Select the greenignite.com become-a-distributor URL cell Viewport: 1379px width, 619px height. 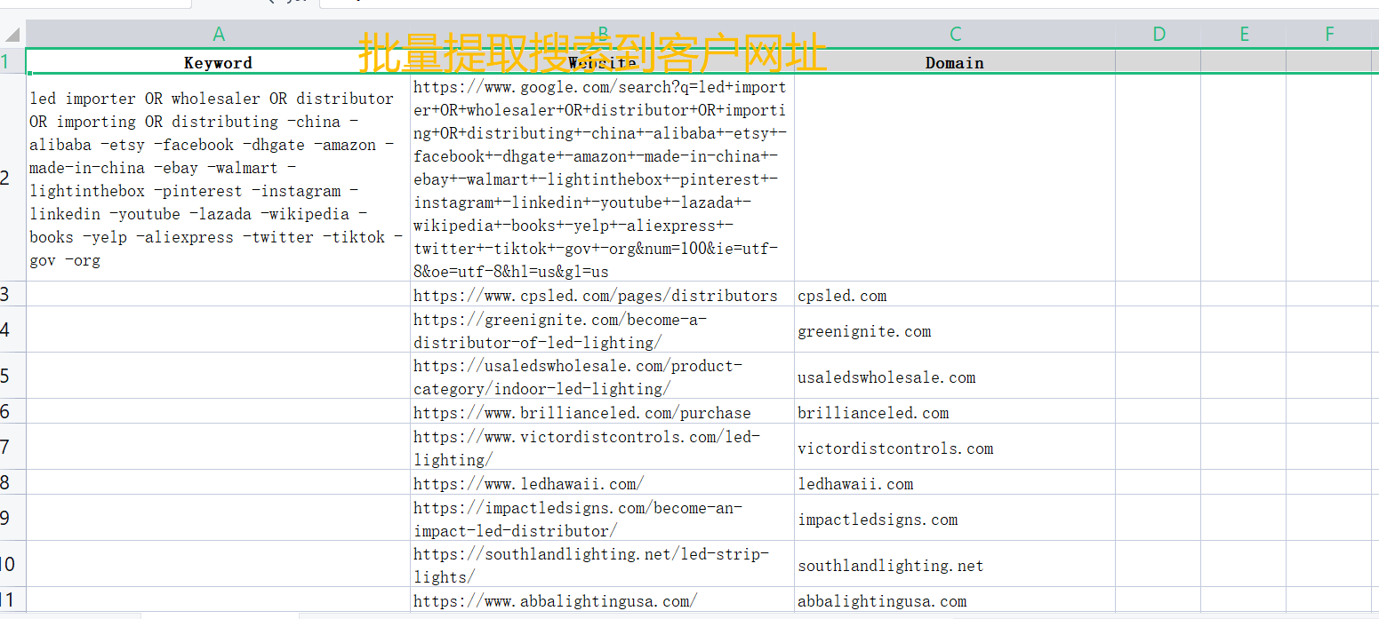click(602, 329)
